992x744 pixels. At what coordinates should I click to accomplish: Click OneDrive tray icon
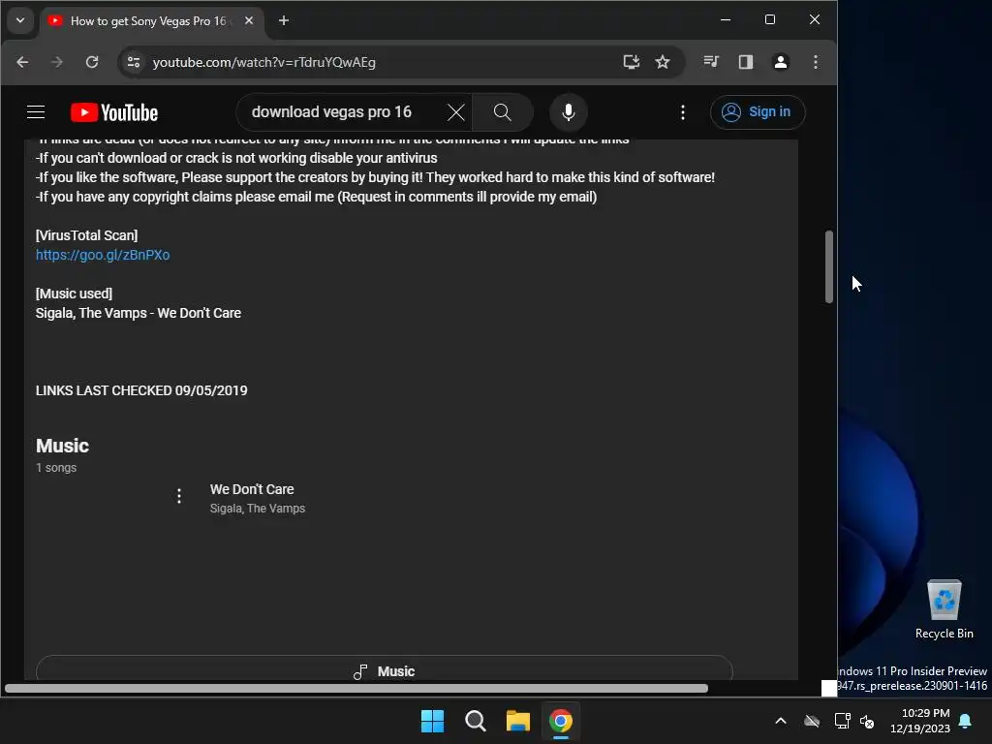tap(812, 721)
